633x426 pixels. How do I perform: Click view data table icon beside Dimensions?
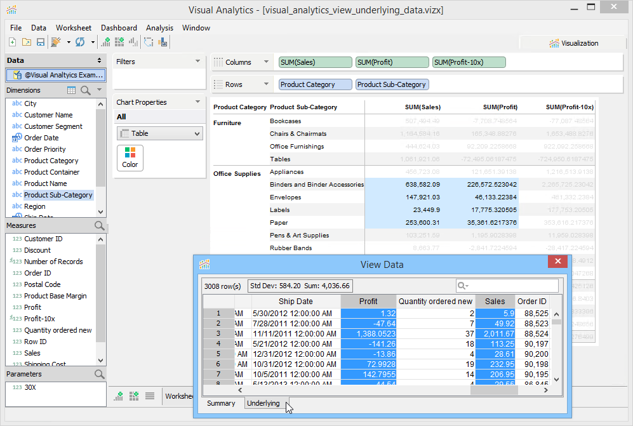(x=72, y=91)
